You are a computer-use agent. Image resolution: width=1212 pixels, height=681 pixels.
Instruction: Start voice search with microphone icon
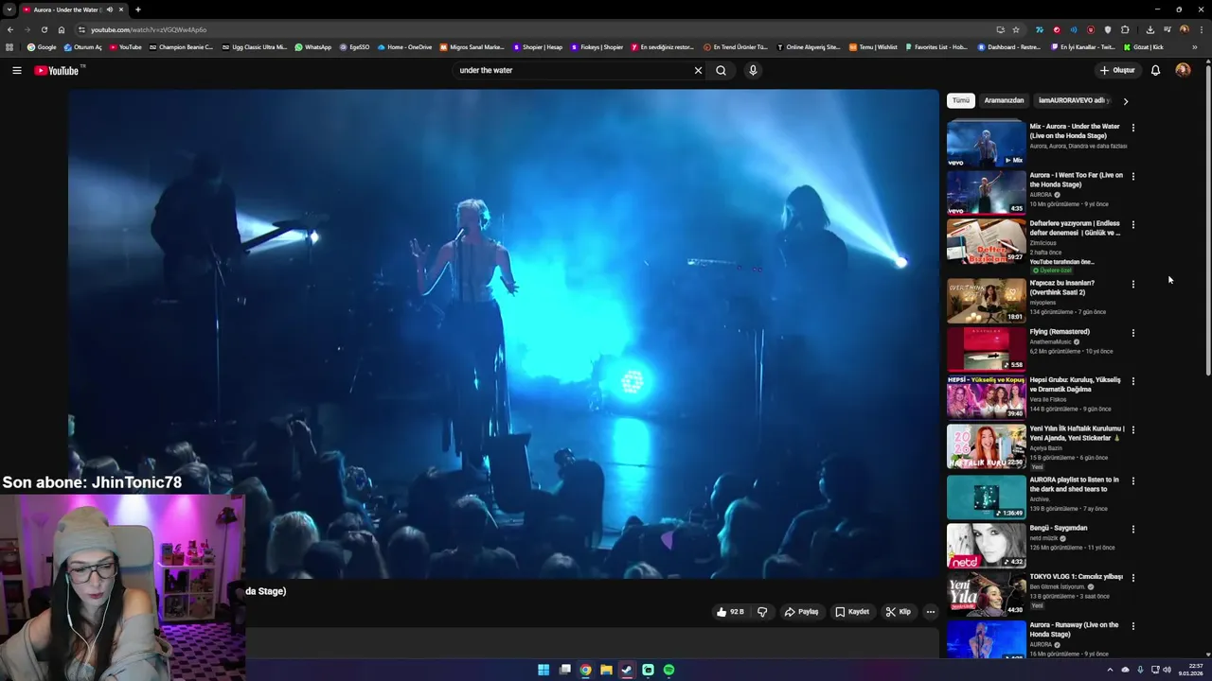coord(753,70)
